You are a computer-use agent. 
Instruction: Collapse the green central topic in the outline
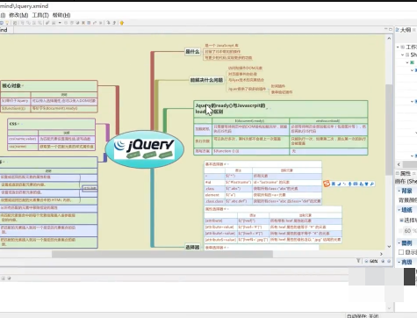(x=407, y=62)
